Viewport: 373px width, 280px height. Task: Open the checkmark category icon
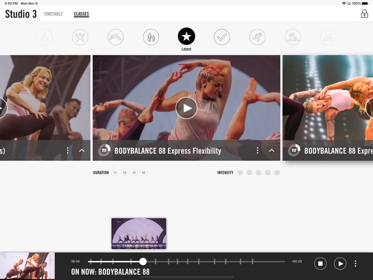click(222, 37)
